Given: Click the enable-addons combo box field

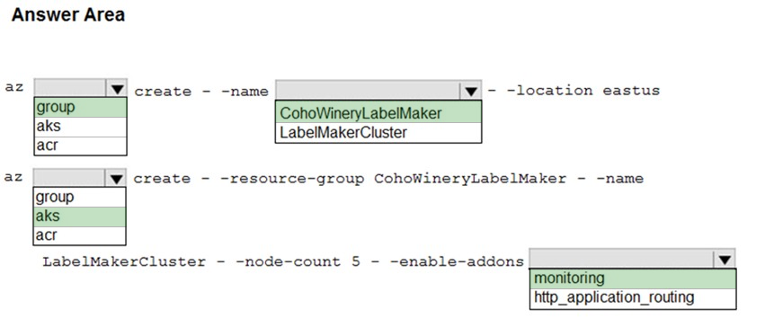Looking at the screenshot, I should (632, 259).
